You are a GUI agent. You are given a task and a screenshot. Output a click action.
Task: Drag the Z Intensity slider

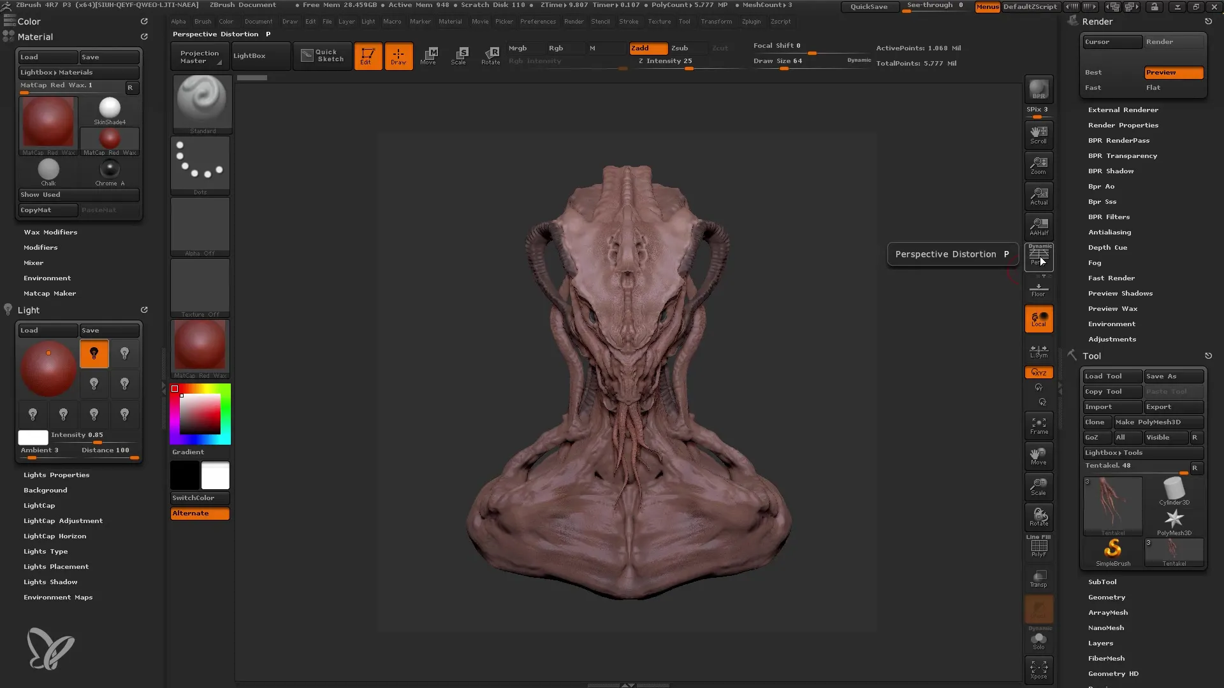[688, 67]
